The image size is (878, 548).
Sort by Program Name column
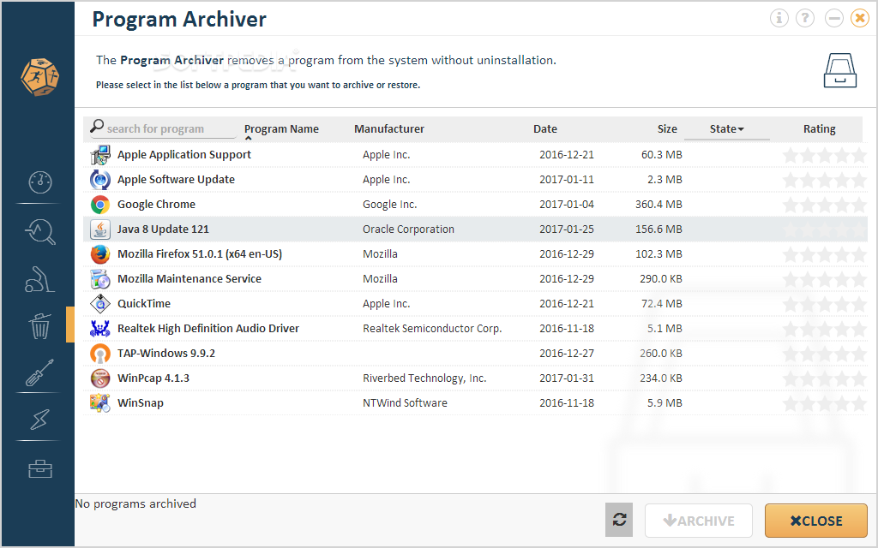pyautogui.click(x=281, y=128)
